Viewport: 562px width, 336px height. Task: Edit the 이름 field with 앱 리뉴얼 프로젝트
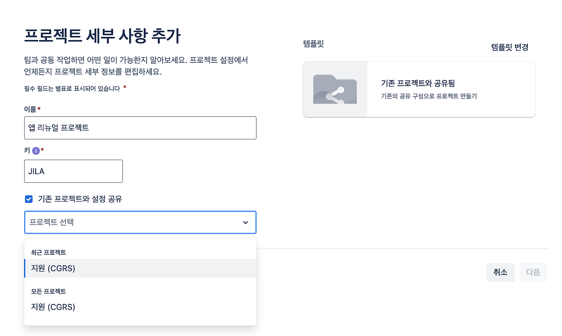140,128
